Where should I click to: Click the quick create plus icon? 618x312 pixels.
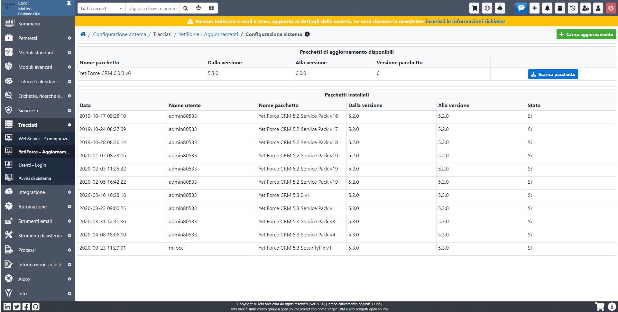[x=534, y=8]
